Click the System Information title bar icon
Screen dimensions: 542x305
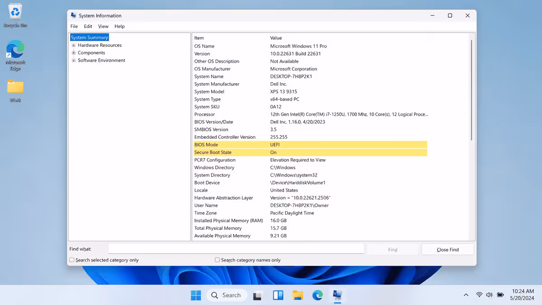pyautogui.click(x=73, y=15)
